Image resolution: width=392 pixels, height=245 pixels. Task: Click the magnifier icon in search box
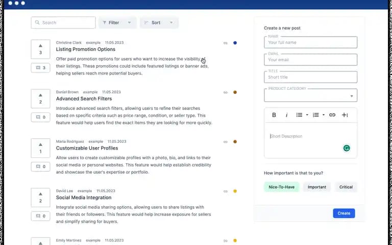click(x=37, y=22)
